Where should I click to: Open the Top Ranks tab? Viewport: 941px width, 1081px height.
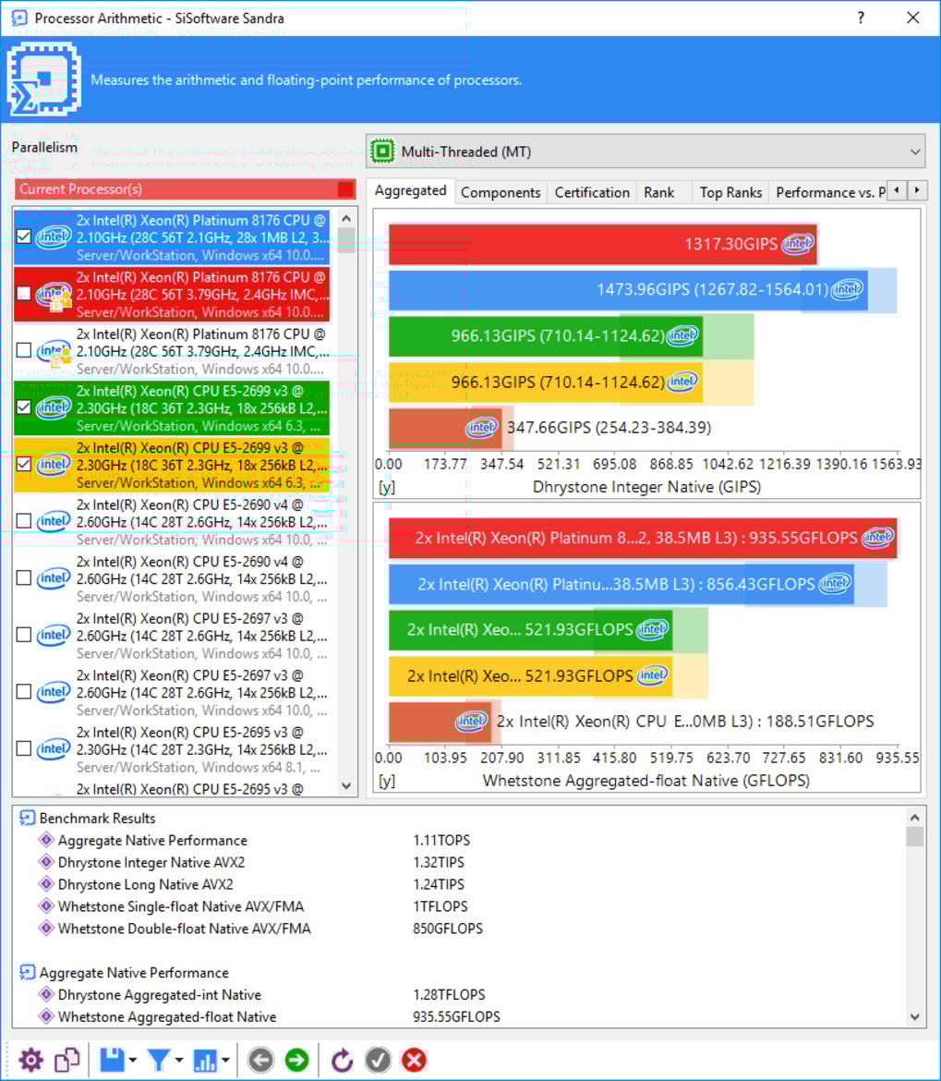tap(730, 192)
